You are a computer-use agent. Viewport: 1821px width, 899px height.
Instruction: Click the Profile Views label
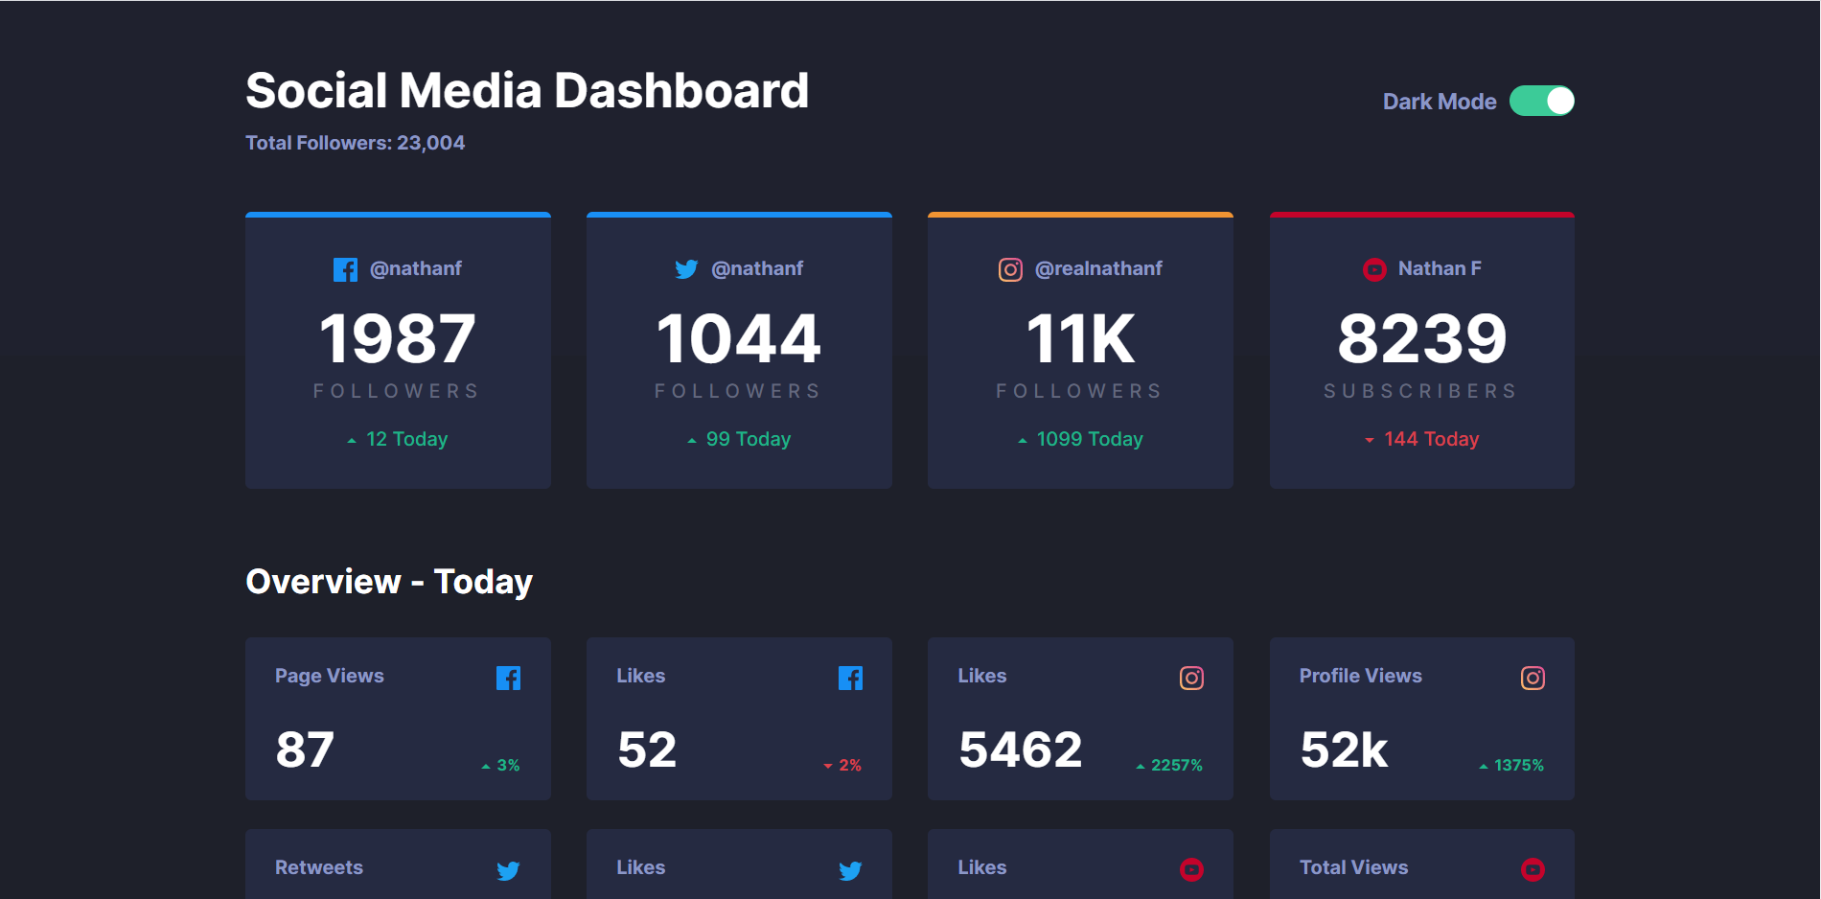pyautogui.click(x=1361, y=676)
